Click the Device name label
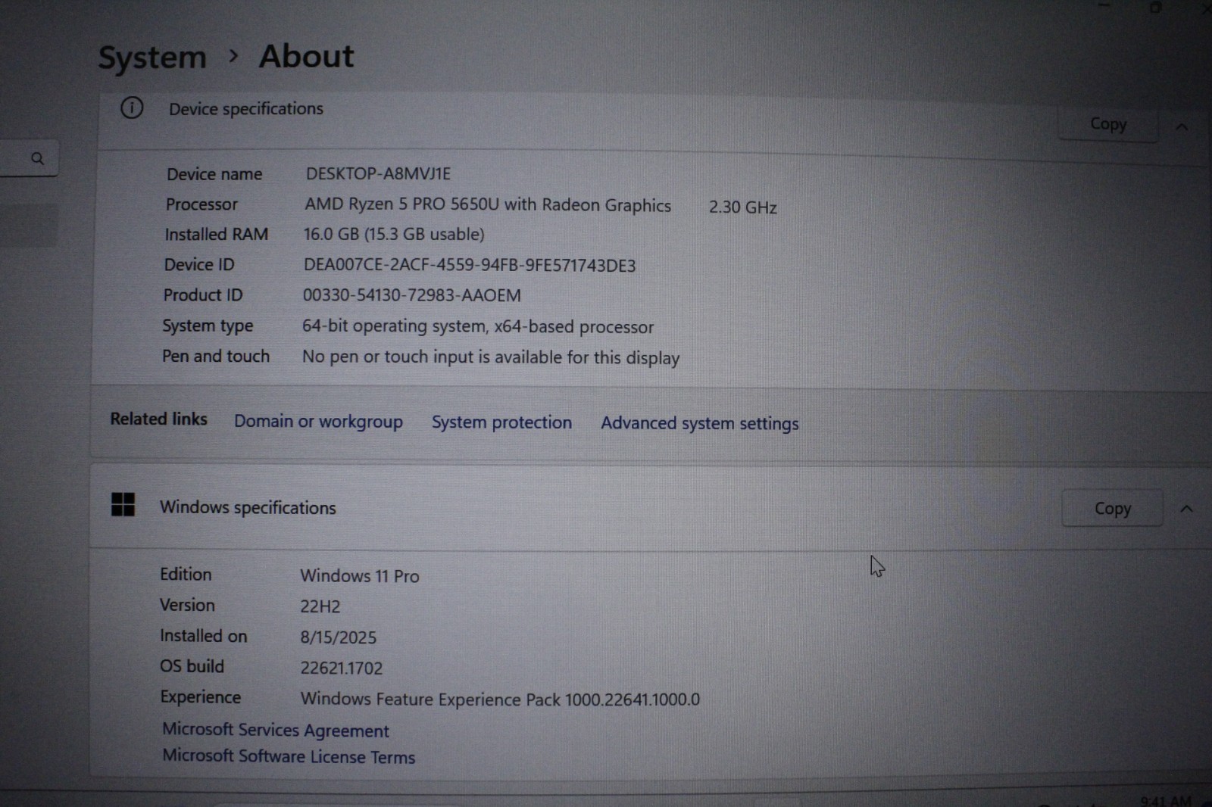The width and height of the screenshot is (1212, 807). 214,174
